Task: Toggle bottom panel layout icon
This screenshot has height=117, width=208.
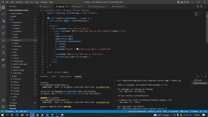Action: 182,2
